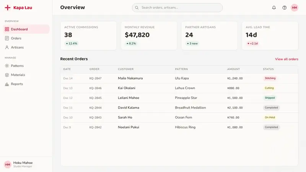This screenshot has width=306, height=172.
Task: Focus the Search orders, artisans field
Action: (177, 8)
